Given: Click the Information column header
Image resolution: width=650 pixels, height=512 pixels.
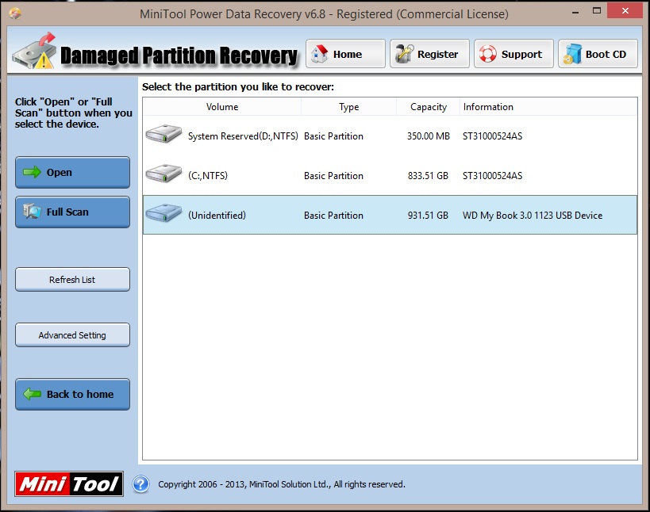Looking at the screenshot, I should 548,107.
